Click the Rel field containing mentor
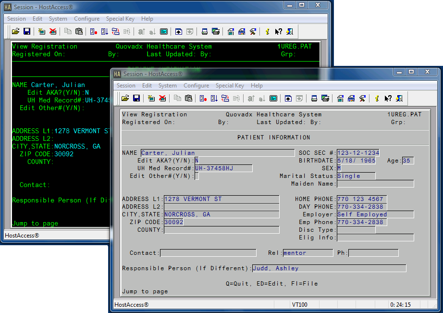 tap(308, 253)
